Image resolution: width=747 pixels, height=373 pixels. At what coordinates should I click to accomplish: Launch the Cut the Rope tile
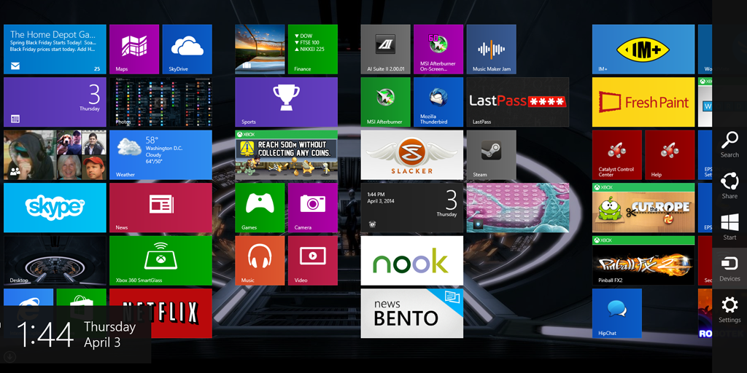click(x=643, y=208)
